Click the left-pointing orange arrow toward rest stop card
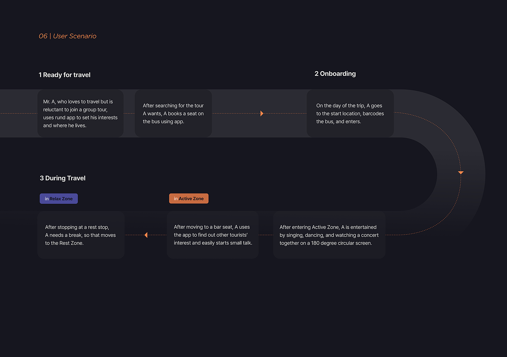 click(x=146, y=235)
